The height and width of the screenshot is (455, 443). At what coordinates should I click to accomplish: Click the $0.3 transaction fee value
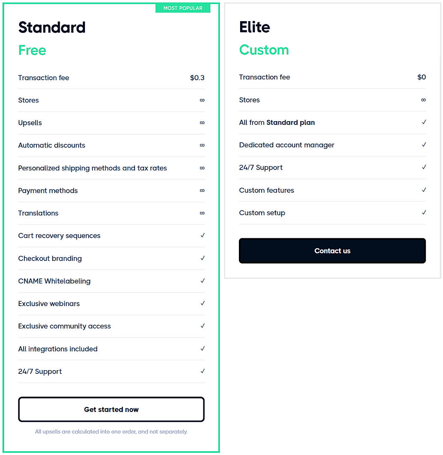[197, 77]
